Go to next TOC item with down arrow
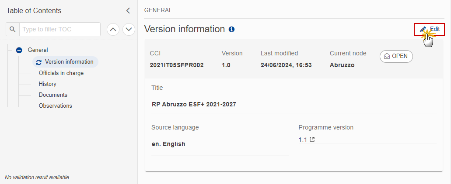Image resolution: width=451 pixels, height=184 pixels. click(129, 29)
